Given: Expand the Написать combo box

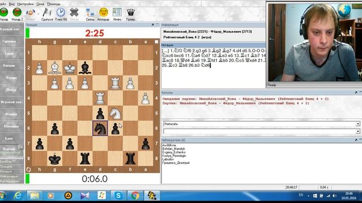Looking at the screenshot, I should (357, 124).
